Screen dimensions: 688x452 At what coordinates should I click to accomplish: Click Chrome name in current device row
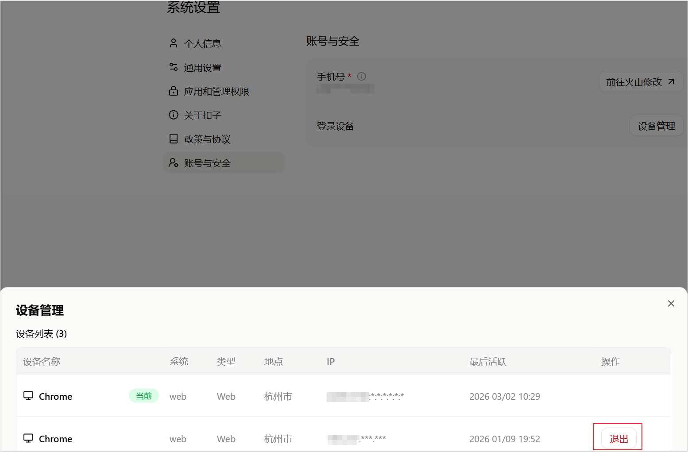(55, 396)
